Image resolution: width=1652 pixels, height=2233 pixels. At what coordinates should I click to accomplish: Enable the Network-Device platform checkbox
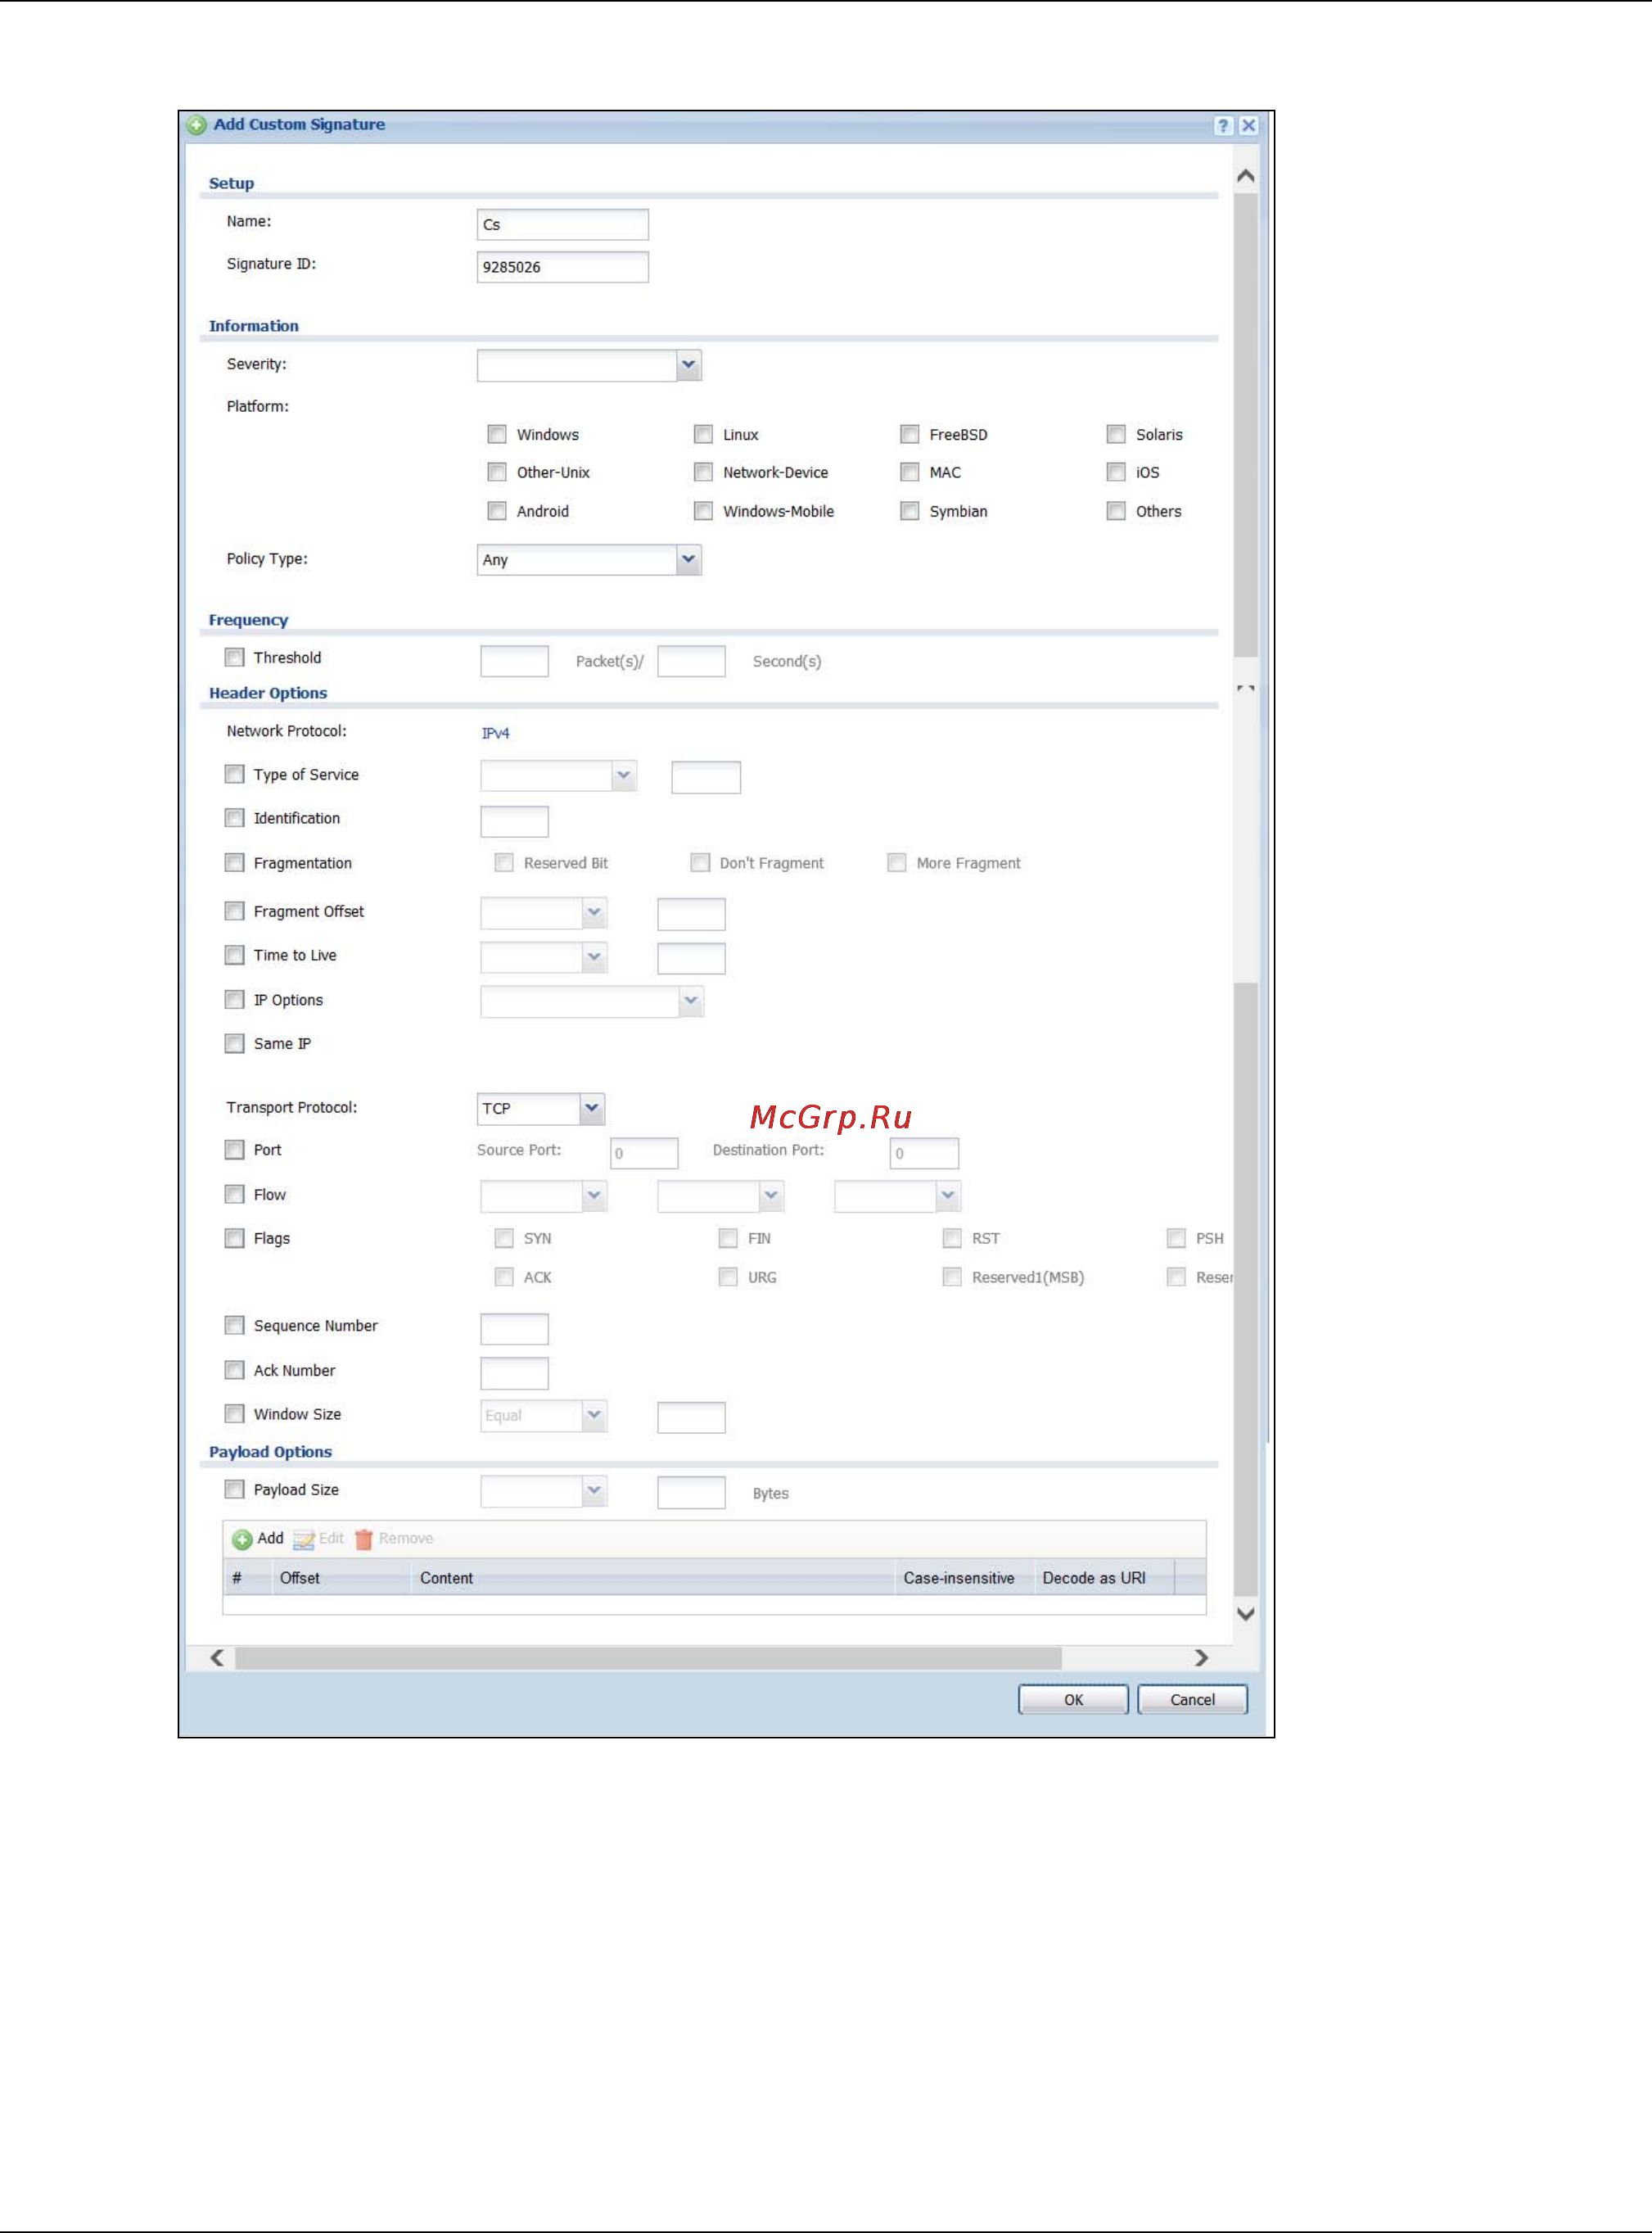(x=703, y=472)
